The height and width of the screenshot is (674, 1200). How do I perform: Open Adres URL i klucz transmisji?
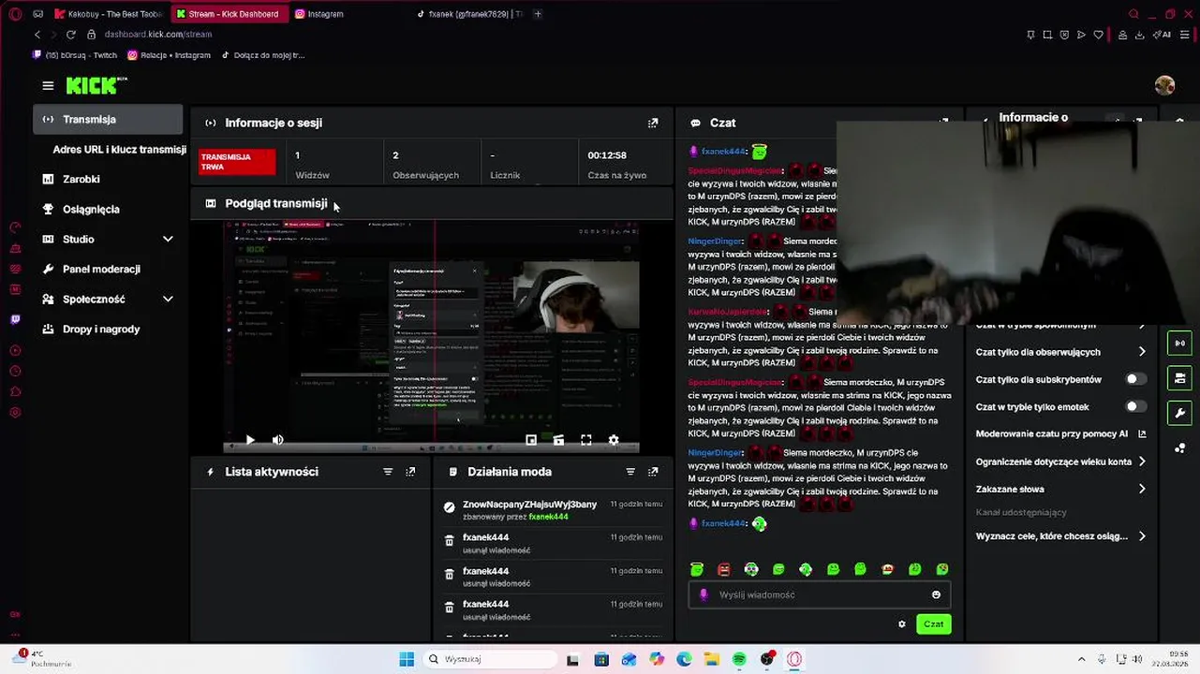click(x=119, y=150)
